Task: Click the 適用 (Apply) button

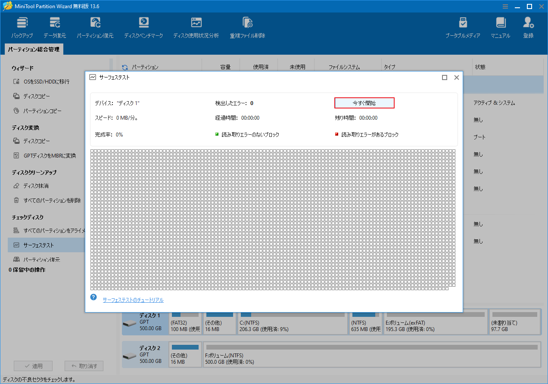Action: [x=33, y=365]
